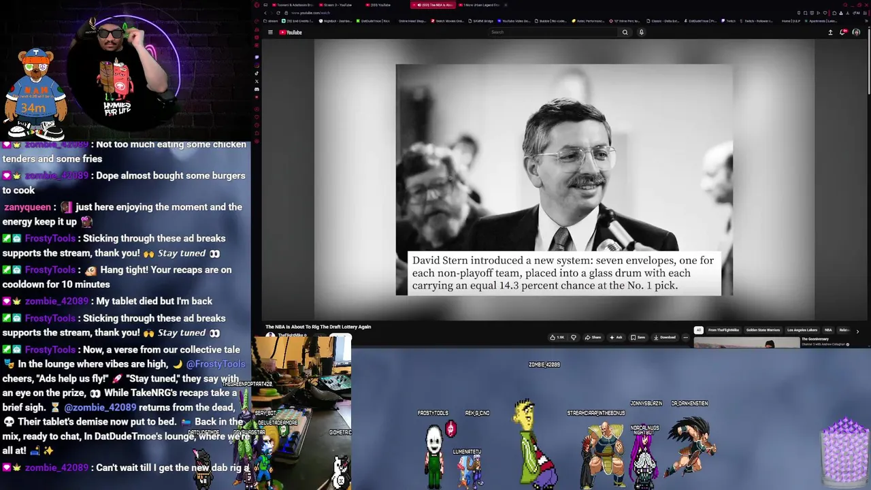Click the video player David Stern image
Image resolution: width=871 pixels, height=490 pixels.
coord(564,180)
